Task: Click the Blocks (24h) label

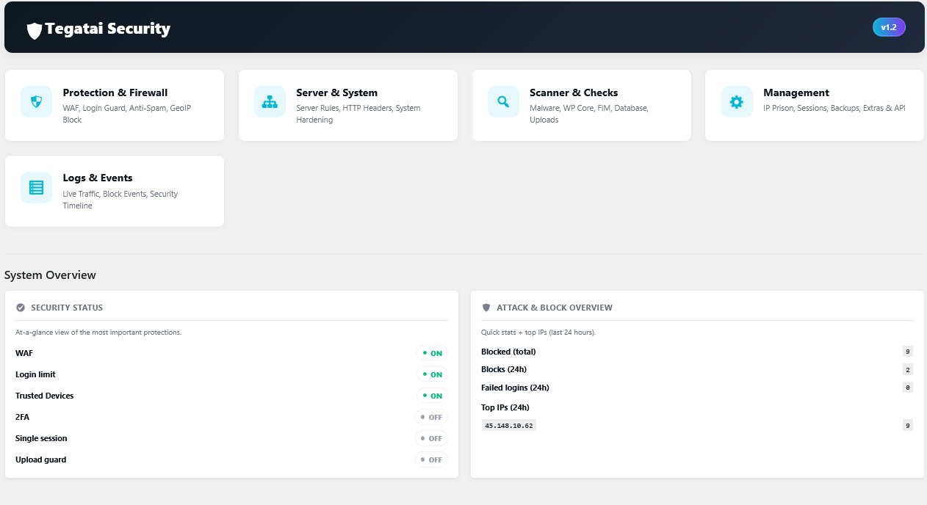Action: click(504, 369)
